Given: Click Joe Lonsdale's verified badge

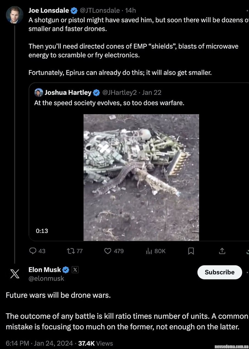Looking at the screenshot, I should click(x=74, y=11).
